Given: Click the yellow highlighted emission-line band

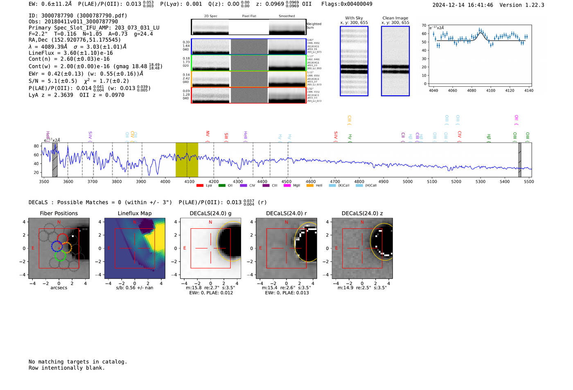Looking at the screenshot, I should pyautogui.click(x=187, y=160).
